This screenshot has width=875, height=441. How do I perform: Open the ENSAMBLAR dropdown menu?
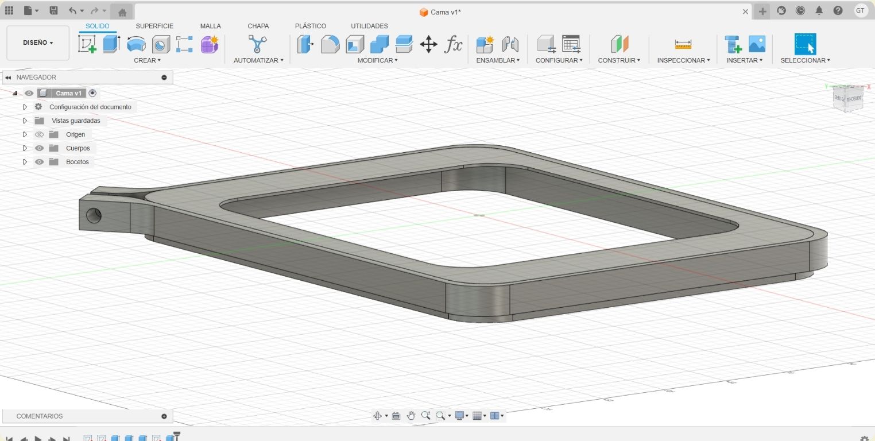point(498,60)
